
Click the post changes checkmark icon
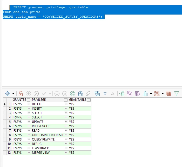[x=44, y=93]
